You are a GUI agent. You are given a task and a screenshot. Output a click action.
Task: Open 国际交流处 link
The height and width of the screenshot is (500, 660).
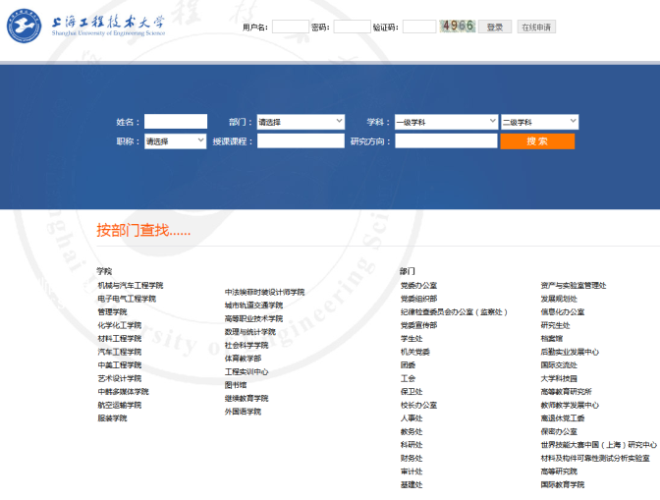click(559, 364)
